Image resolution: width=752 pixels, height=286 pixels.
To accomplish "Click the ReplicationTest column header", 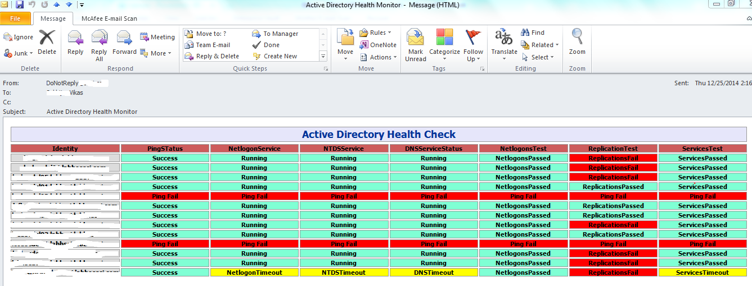I will click(613, 149).
